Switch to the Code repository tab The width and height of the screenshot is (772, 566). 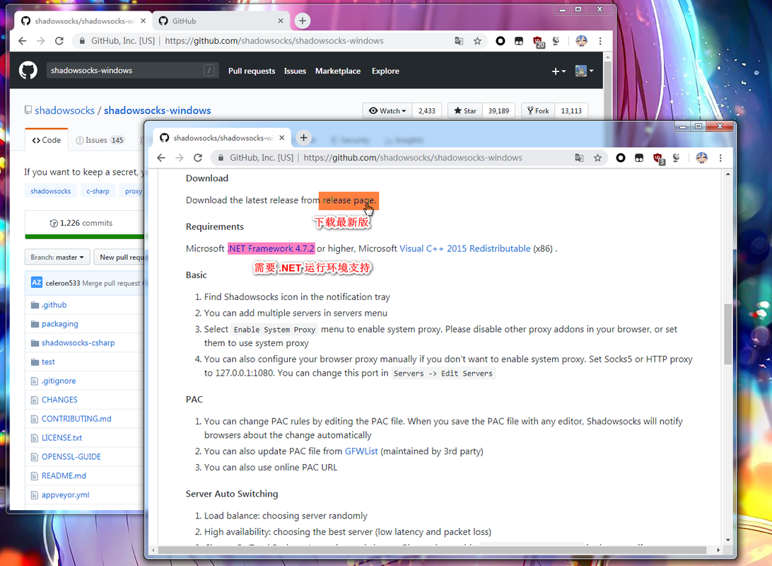(46, 140)
